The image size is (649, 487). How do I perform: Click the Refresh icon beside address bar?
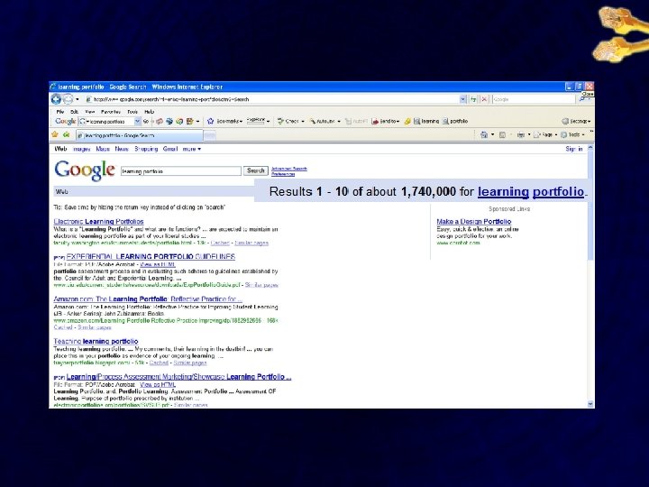point(473,99)
